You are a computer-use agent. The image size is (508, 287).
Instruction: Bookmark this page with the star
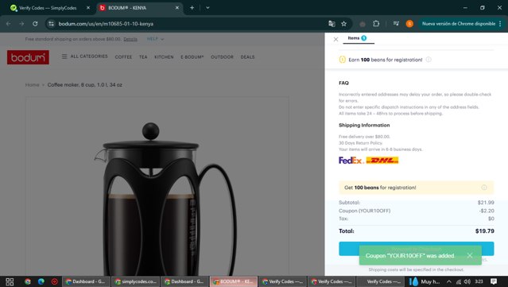(343, 24)
